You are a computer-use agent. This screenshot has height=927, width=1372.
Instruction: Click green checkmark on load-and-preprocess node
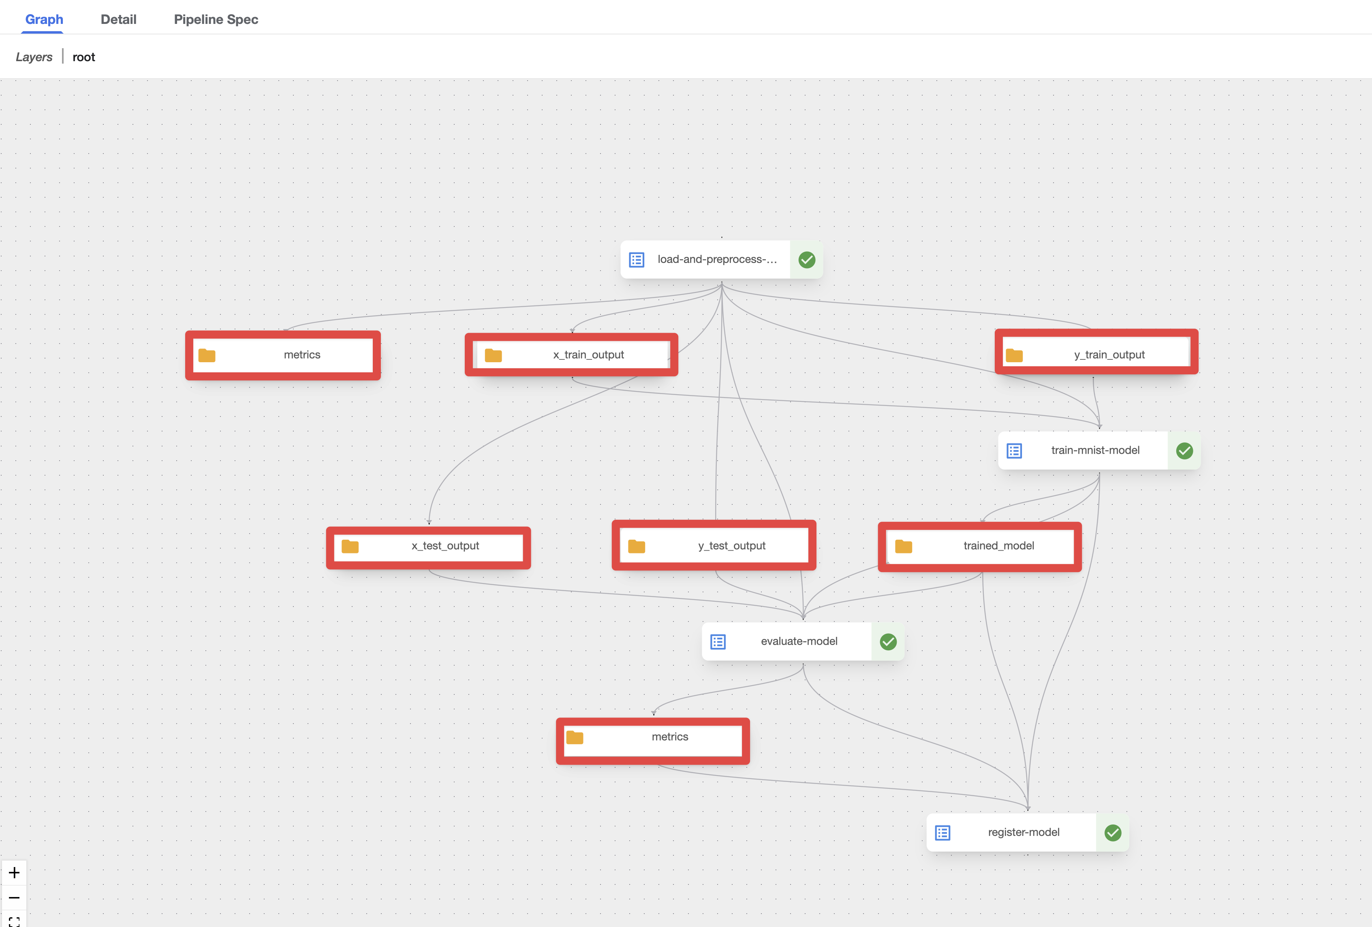tap(806, 260)
